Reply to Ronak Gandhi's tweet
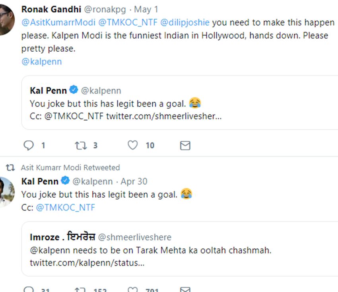The width and height of the screenshot is (338, 292). [29, 146]
